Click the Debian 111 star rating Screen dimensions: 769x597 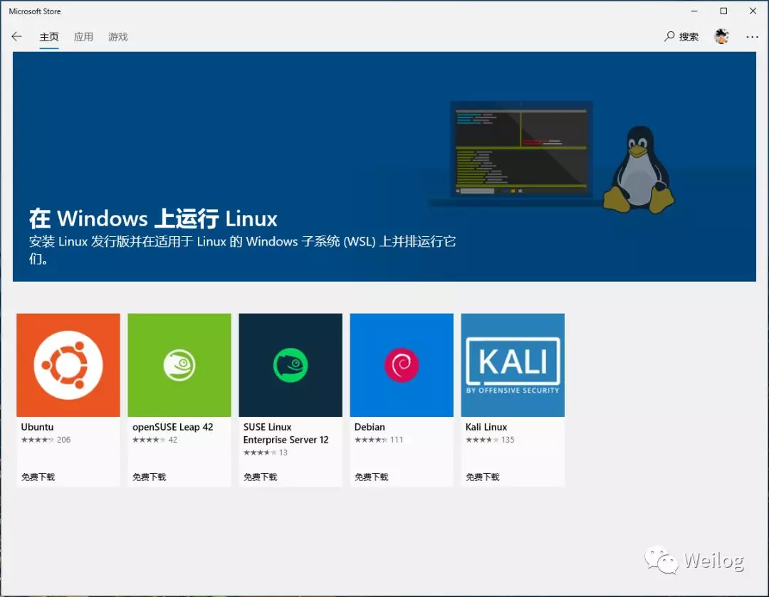[379, 440]
